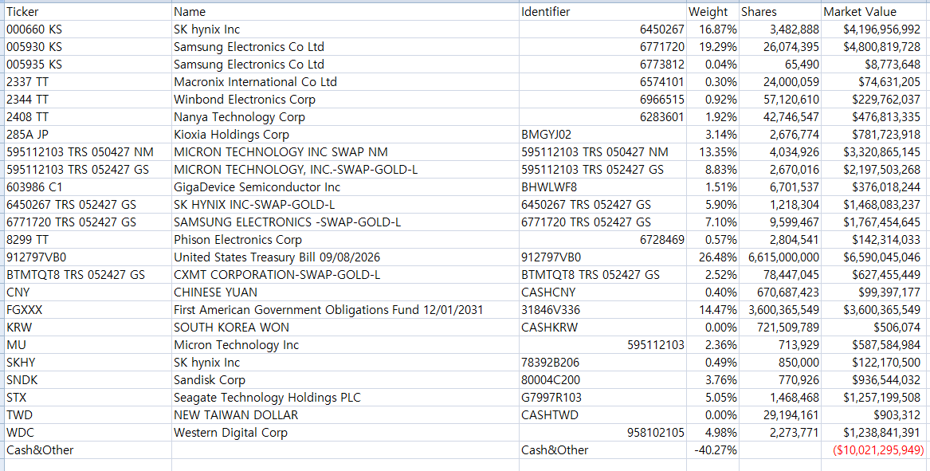930x471 pixels.
Task: Select the Name column header cell
Action: pos(345,11)
